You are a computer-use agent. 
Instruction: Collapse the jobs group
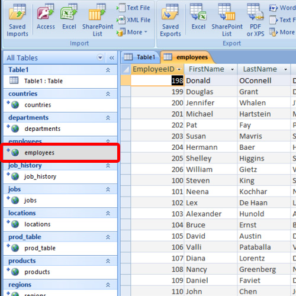[108, 189]
